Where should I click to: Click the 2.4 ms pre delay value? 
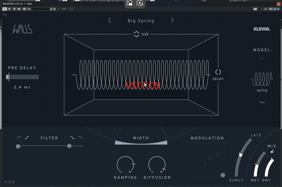point(22,87)
